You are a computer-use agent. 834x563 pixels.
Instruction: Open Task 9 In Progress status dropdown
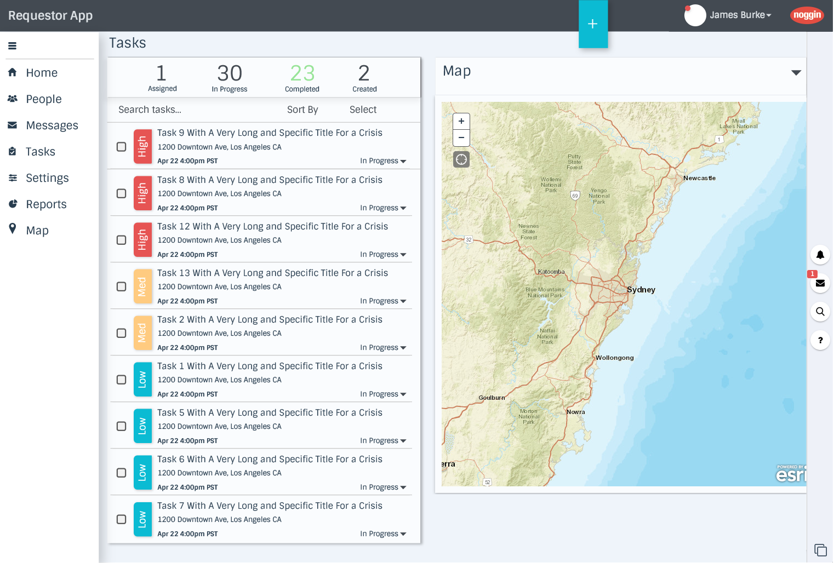pyautogui.click(x=383, y=161)
